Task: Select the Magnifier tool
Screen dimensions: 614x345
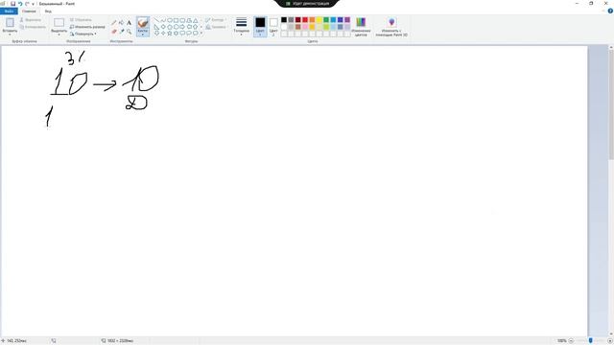Action: pos(129,31)
